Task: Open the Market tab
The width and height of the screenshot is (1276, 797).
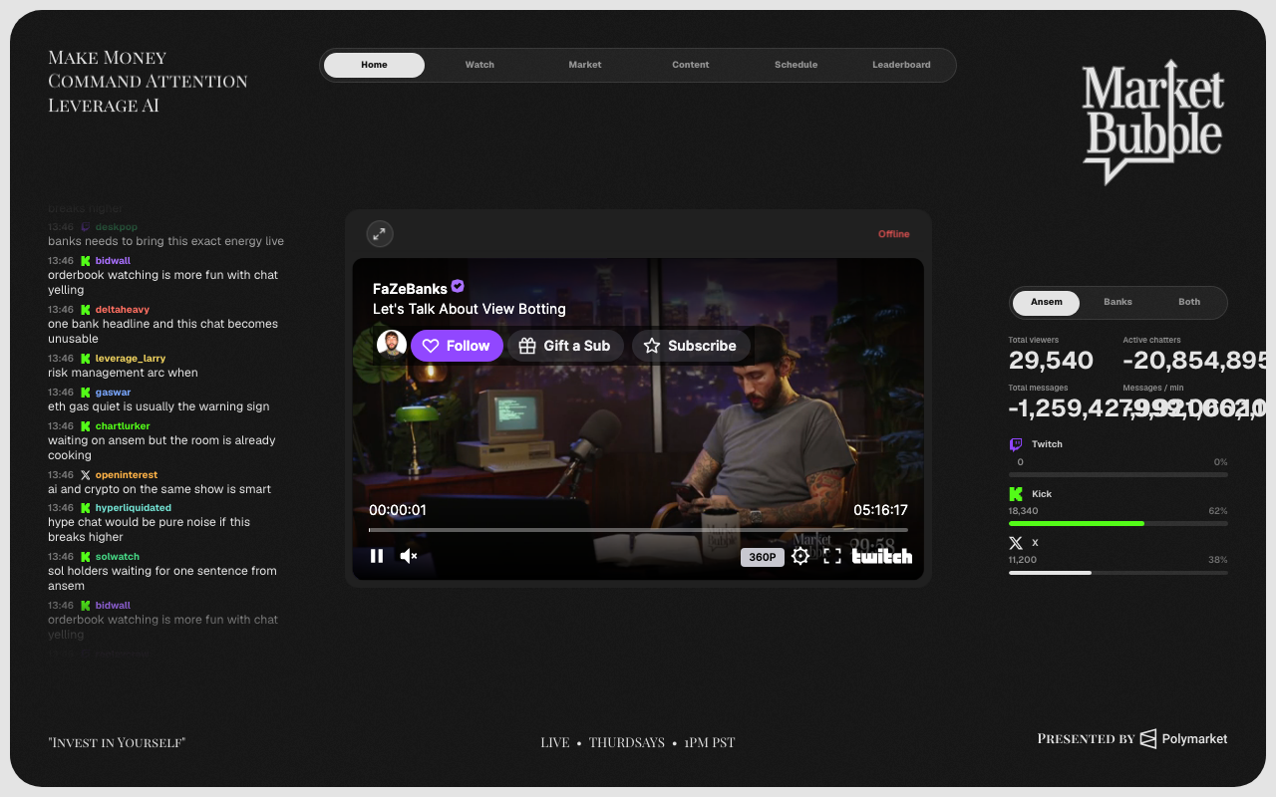Action: [585, 65]
